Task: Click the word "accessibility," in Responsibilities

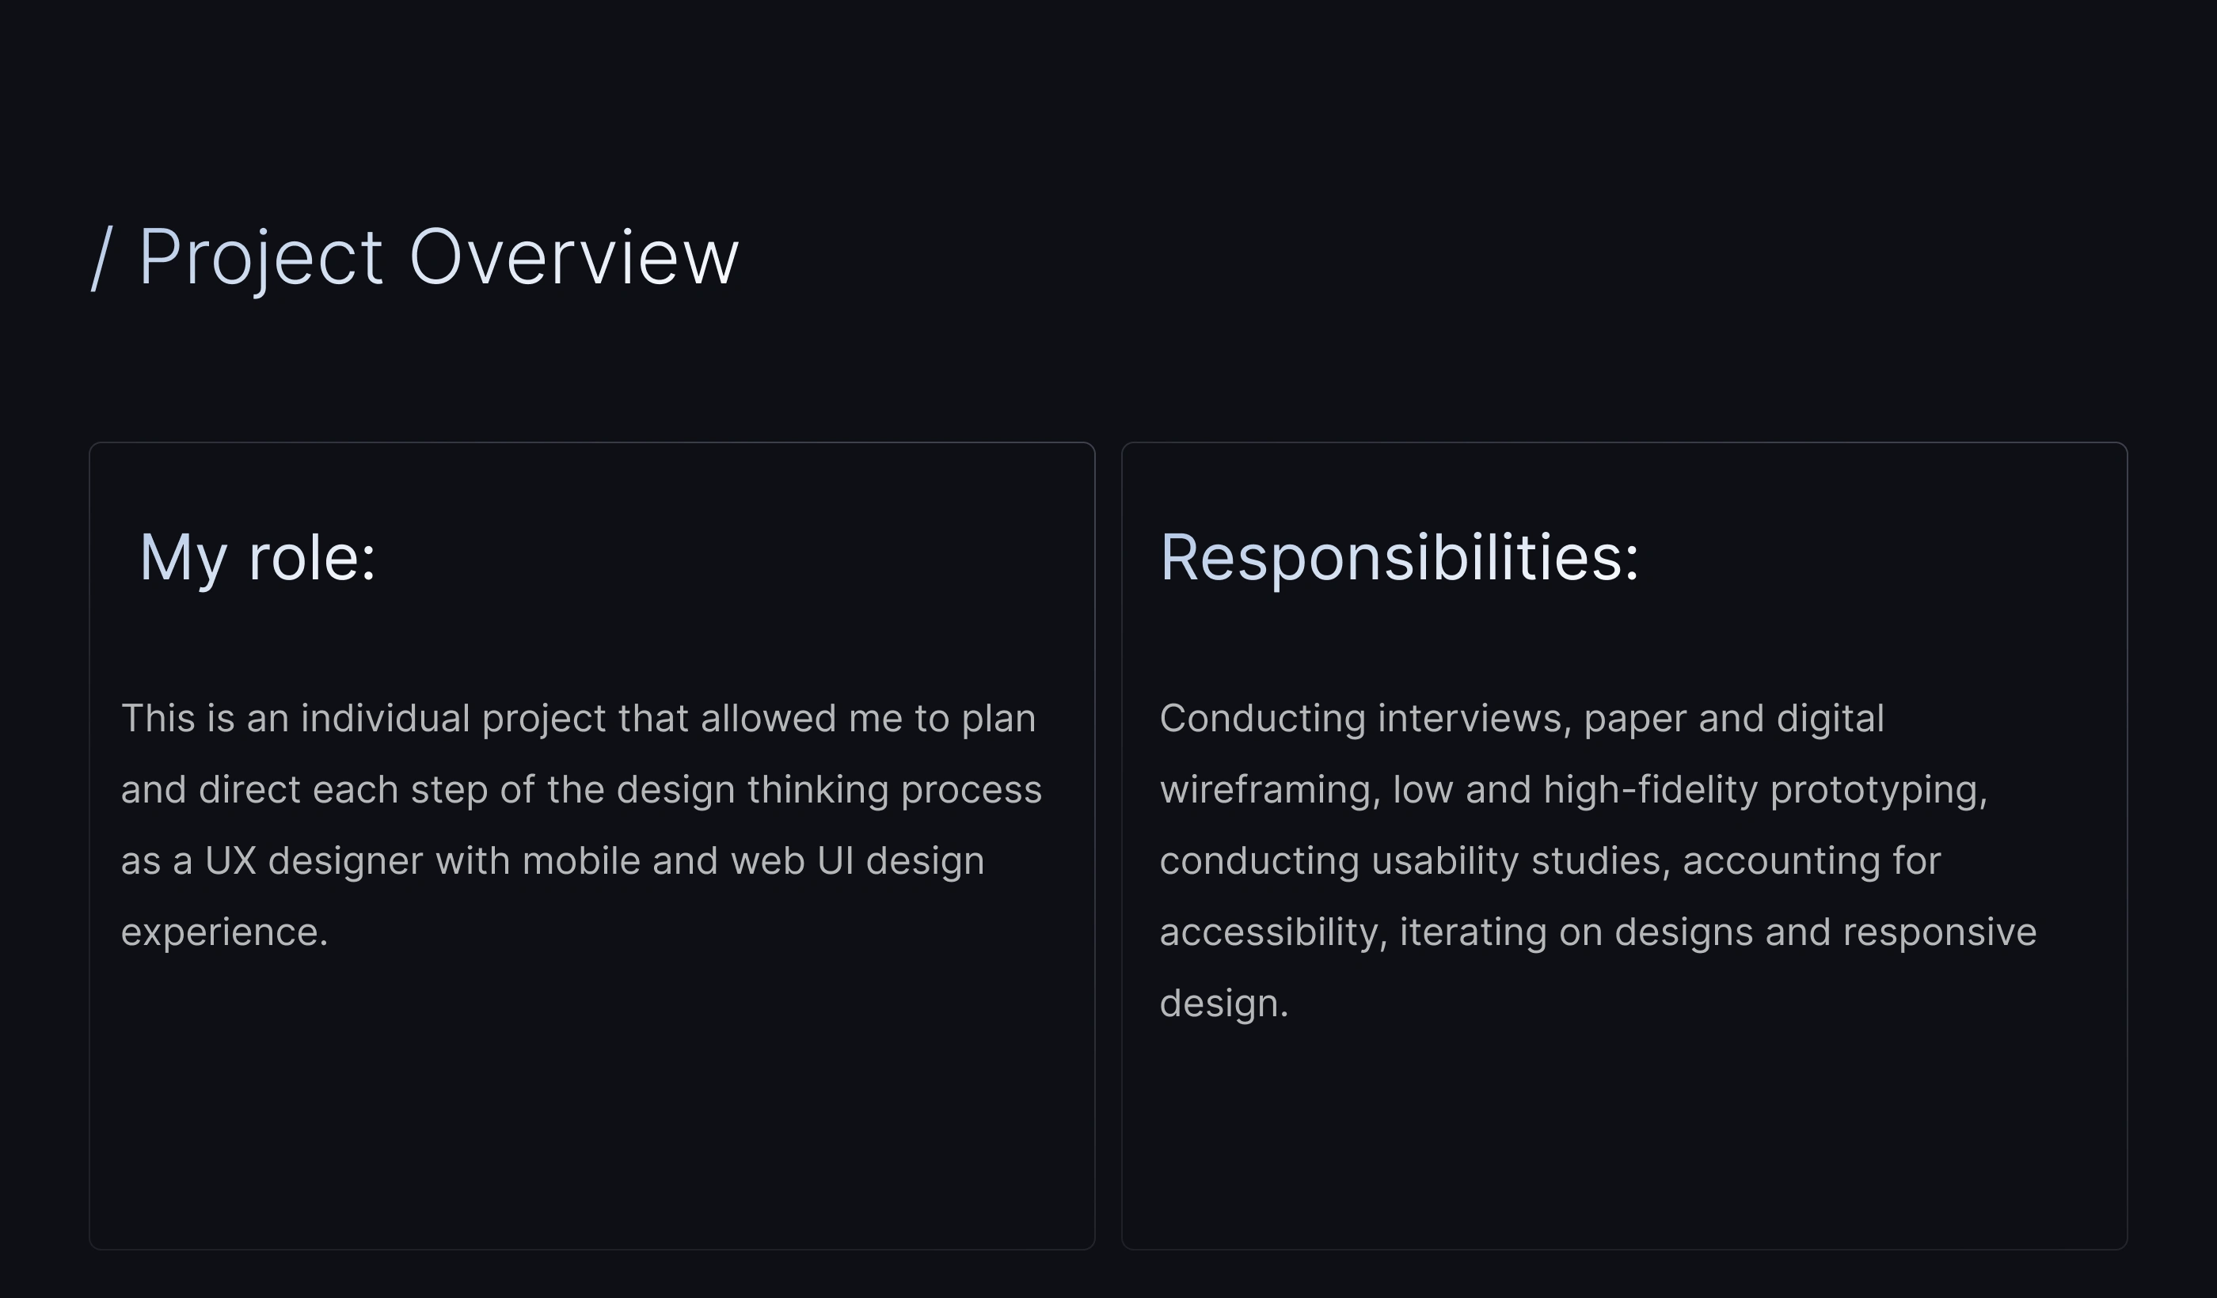Action: point(1273,932)
